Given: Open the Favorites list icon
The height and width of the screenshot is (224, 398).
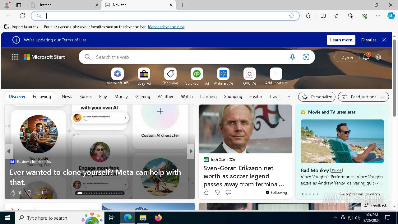Looking at the screenshot, I should coord(337,16).
